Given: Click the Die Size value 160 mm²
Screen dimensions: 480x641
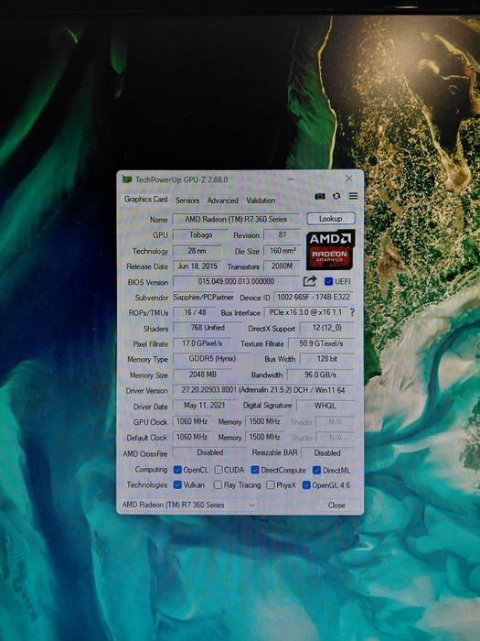Looking at the screenshot, I should (x=283, y=251).
